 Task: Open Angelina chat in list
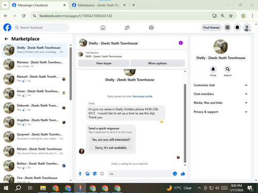[x=35, y=122]
